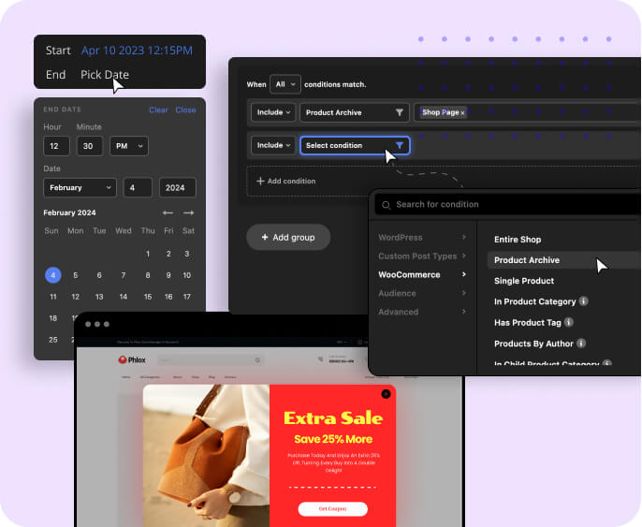Screen dimensions: 642x527
Task: Edit the Hour field showing 12
Action: [x=56, y=146]
